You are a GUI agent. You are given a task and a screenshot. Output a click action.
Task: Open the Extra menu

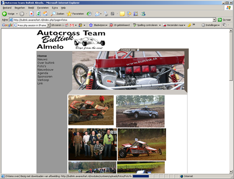(x=55, y=8)
